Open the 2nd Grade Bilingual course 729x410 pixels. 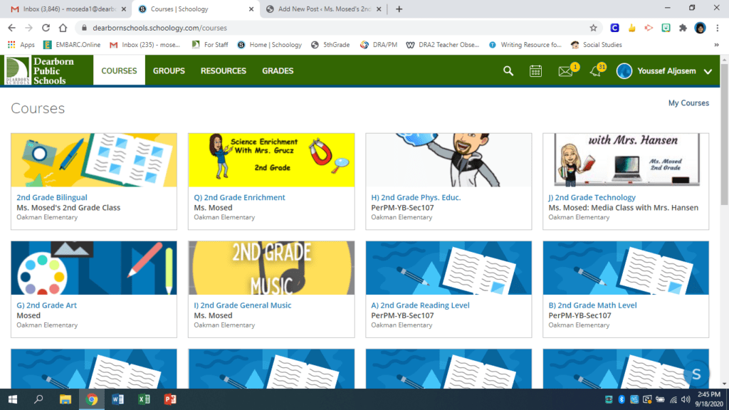(x=51, y=197)
